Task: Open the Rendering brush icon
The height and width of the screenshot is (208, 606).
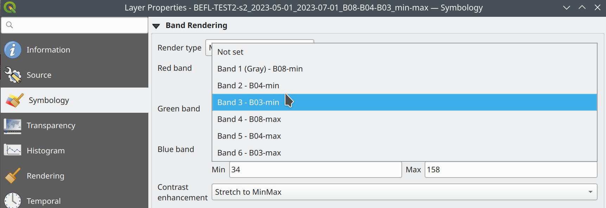Action: click(x=13, y=176)
